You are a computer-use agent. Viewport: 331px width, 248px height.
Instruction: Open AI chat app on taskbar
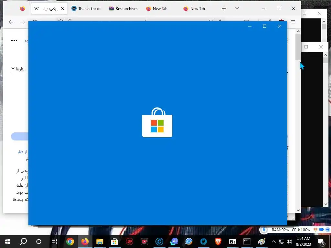[174, 242]
